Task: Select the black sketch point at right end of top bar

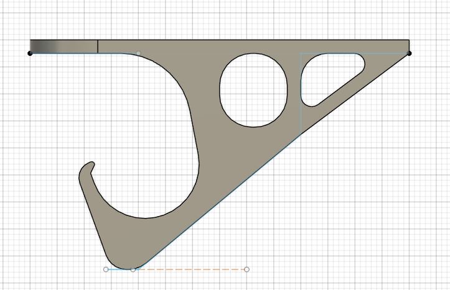Action: pos(410,53)
